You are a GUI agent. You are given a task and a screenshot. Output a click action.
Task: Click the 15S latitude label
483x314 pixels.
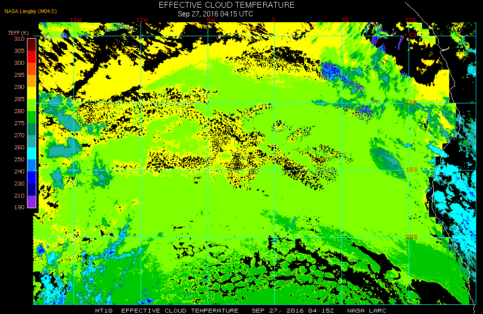(412, 170)
